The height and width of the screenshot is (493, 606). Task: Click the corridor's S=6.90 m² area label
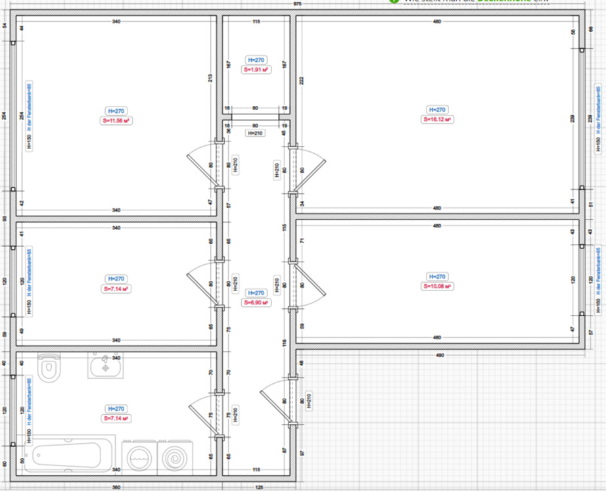(x=256, y=302)
